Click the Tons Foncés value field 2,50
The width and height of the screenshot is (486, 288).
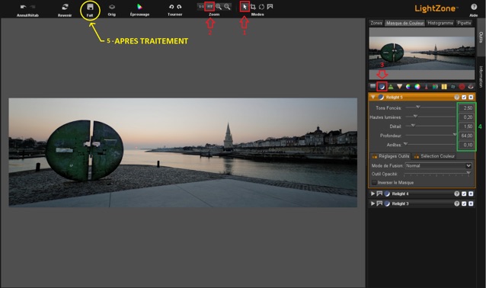467,108
